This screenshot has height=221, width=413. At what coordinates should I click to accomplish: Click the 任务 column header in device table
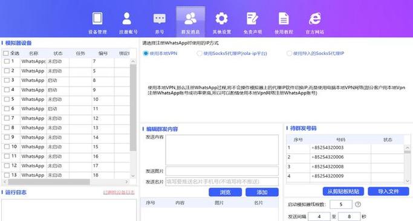pos(80,53)
